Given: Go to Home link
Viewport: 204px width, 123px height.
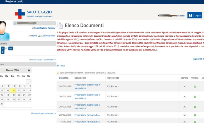Looking at the screenshot, I should (34, 36).
